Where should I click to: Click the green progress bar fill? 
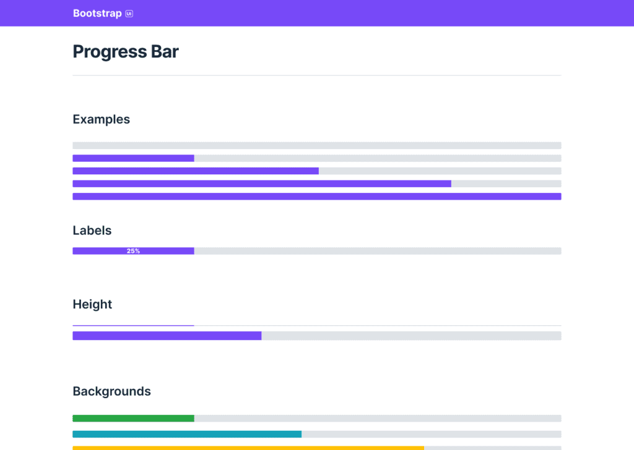click(x=133, y=418)
